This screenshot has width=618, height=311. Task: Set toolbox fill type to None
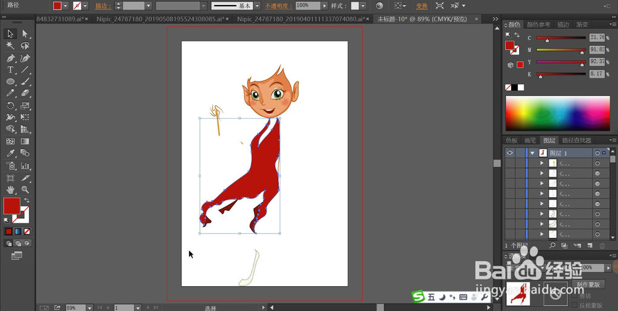pyautogui.click(x=27, y=231)
